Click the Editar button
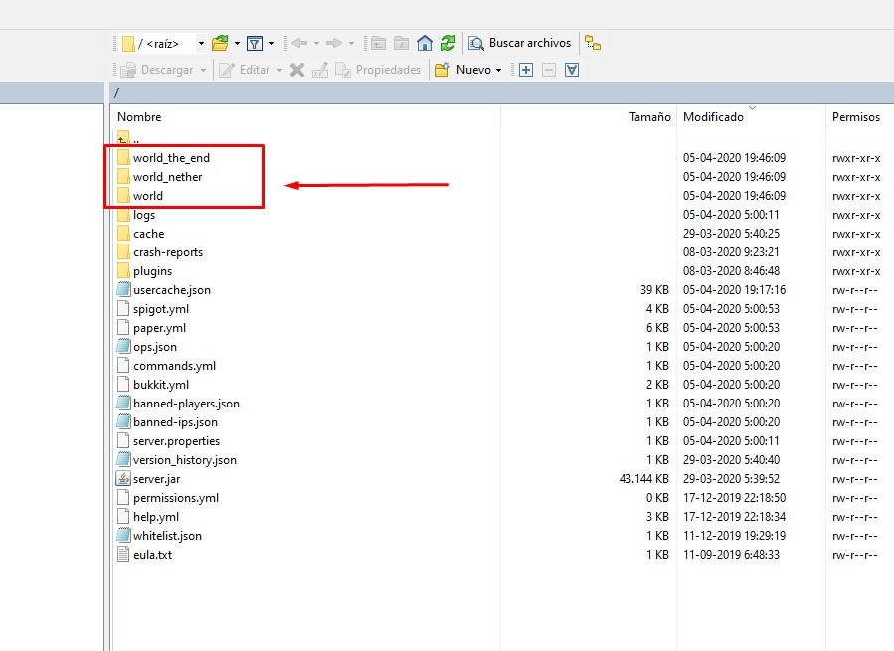 [244, 70]
